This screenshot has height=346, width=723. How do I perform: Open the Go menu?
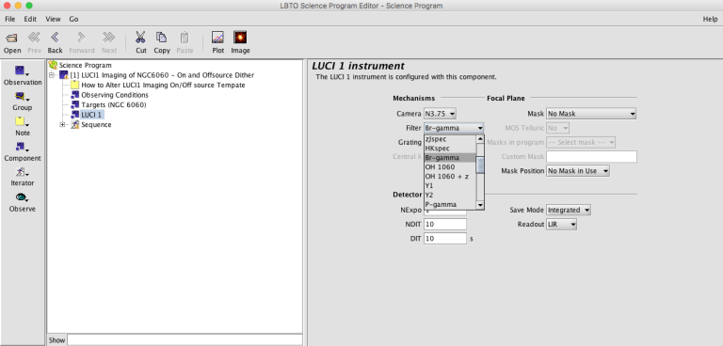click(x=73, y=19)
